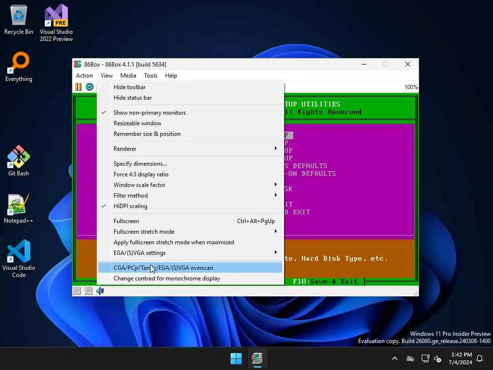Expand the Filter method submenu
The width and height of the screenshot is (493, 370).
point(190,196)
